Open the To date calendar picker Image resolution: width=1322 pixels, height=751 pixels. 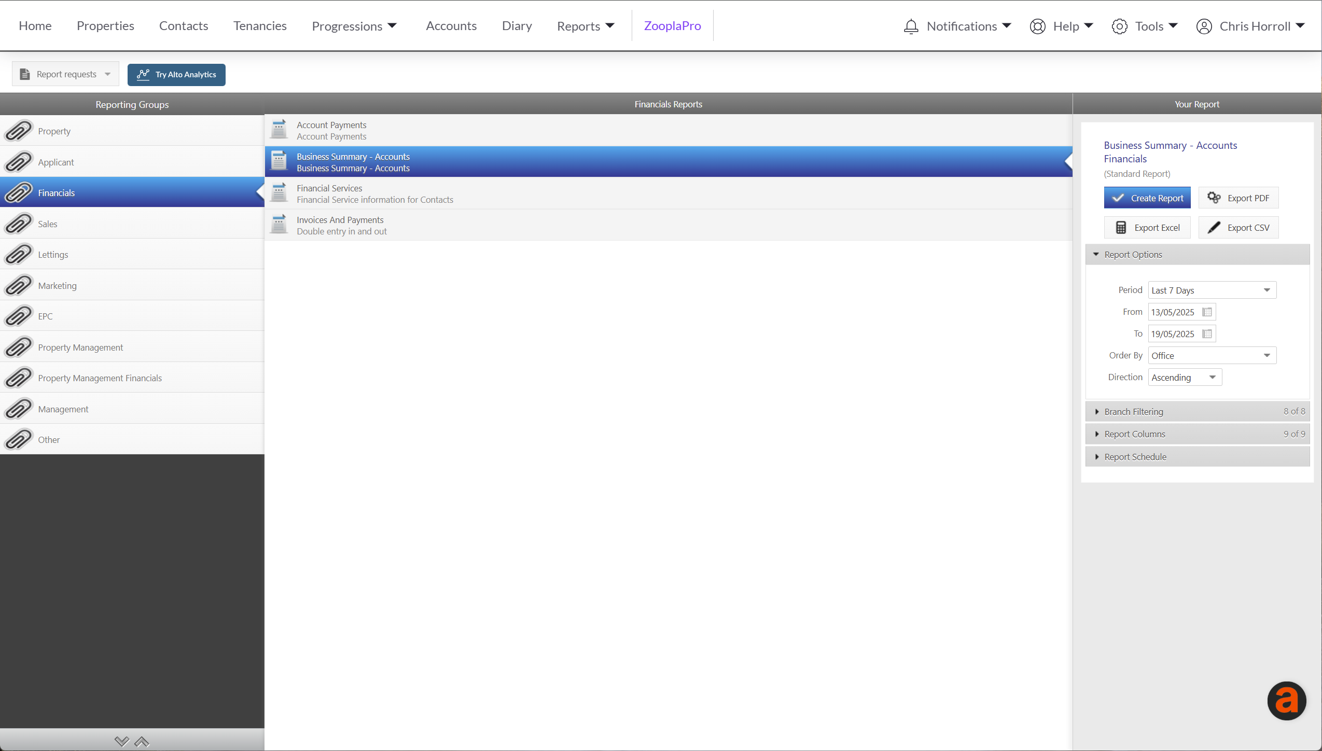point(1207,333)
